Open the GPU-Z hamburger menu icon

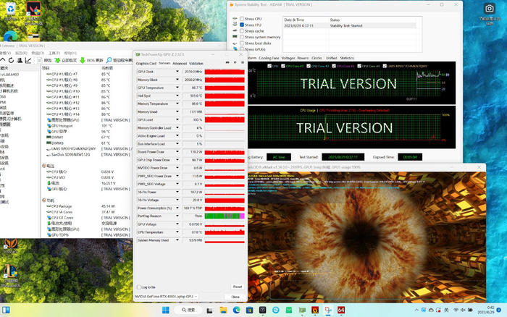241,63
